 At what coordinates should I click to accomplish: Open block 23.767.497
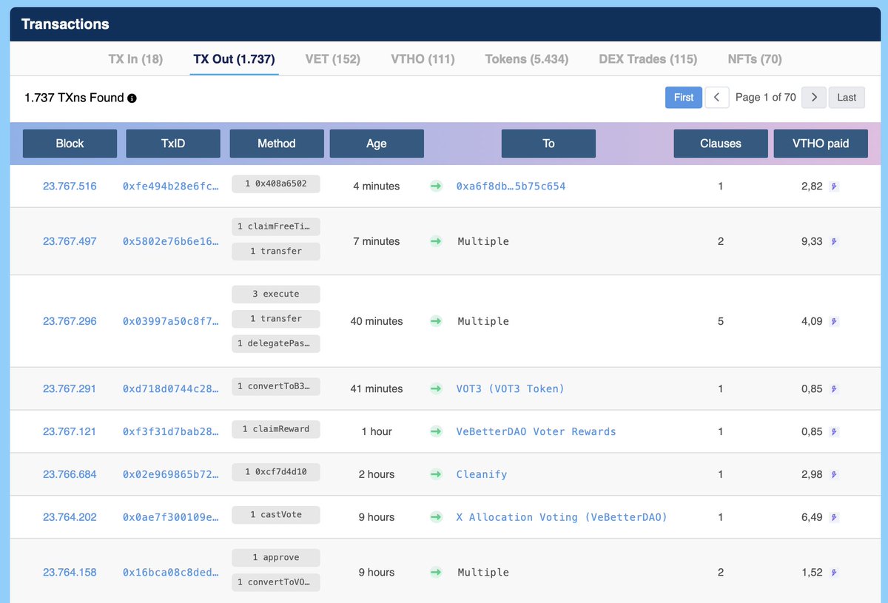[x=70, y=241]
